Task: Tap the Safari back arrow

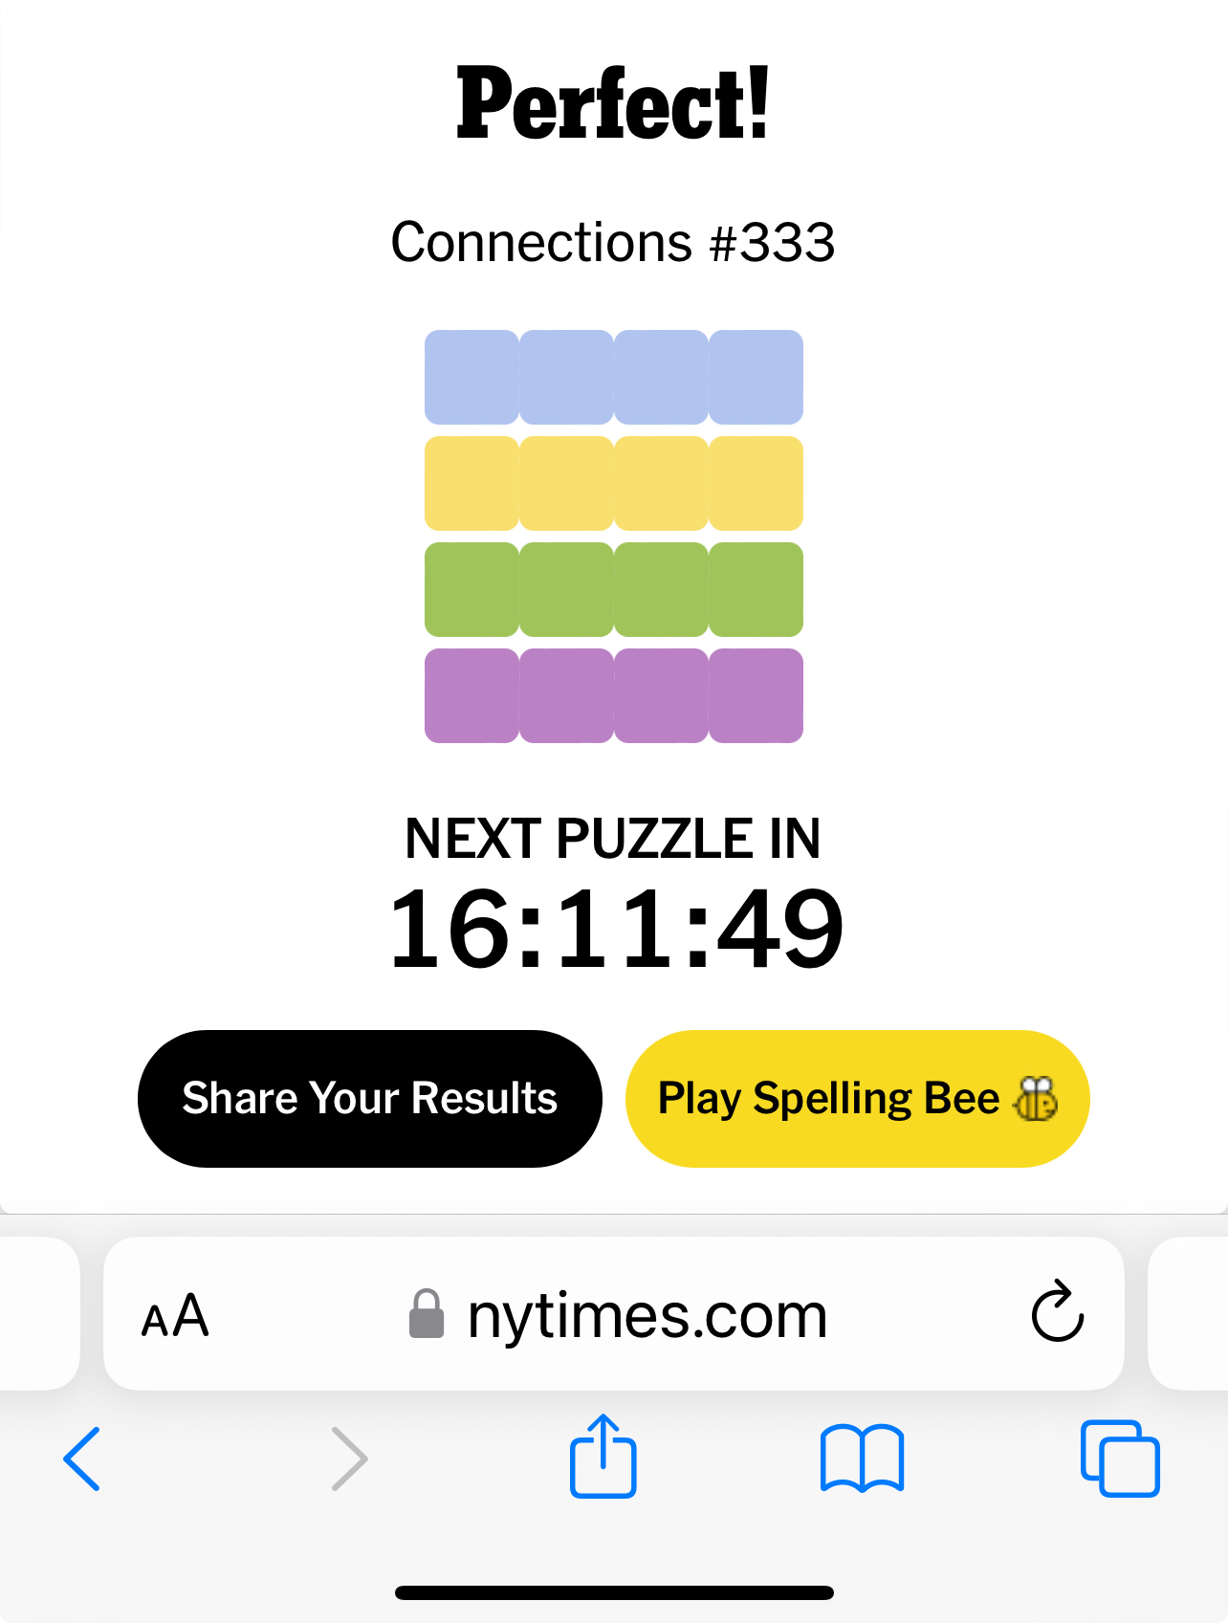Action: pyautogui.click(x=82, y=1459)
